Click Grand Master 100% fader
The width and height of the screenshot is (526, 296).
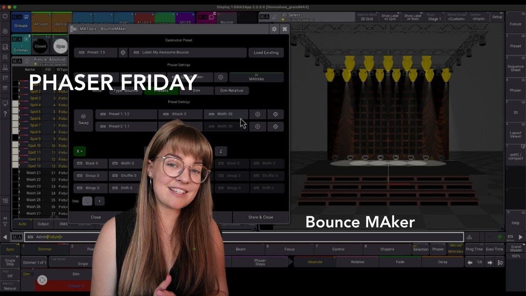[516, 251]
